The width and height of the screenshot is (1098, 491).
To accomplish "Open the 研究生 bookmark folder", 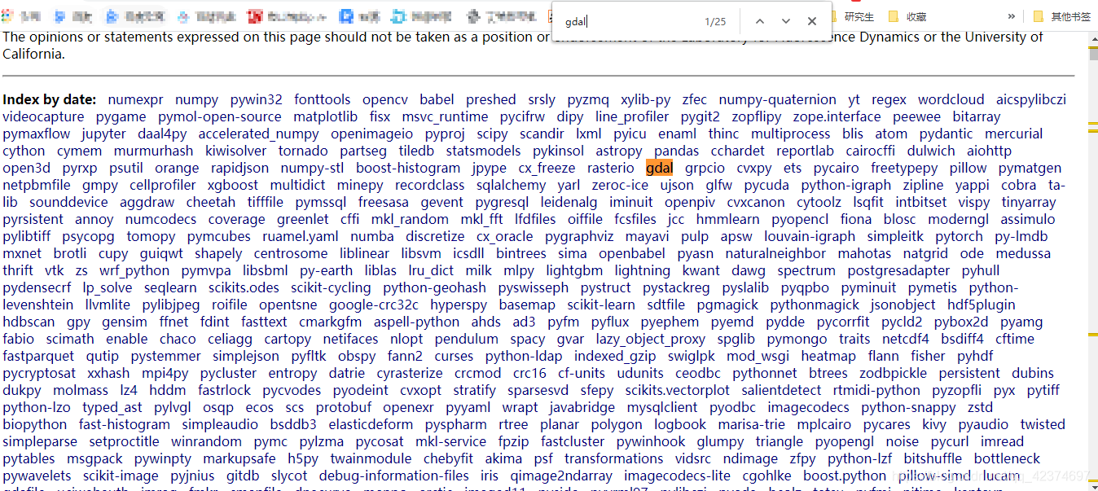I will 850,16.
